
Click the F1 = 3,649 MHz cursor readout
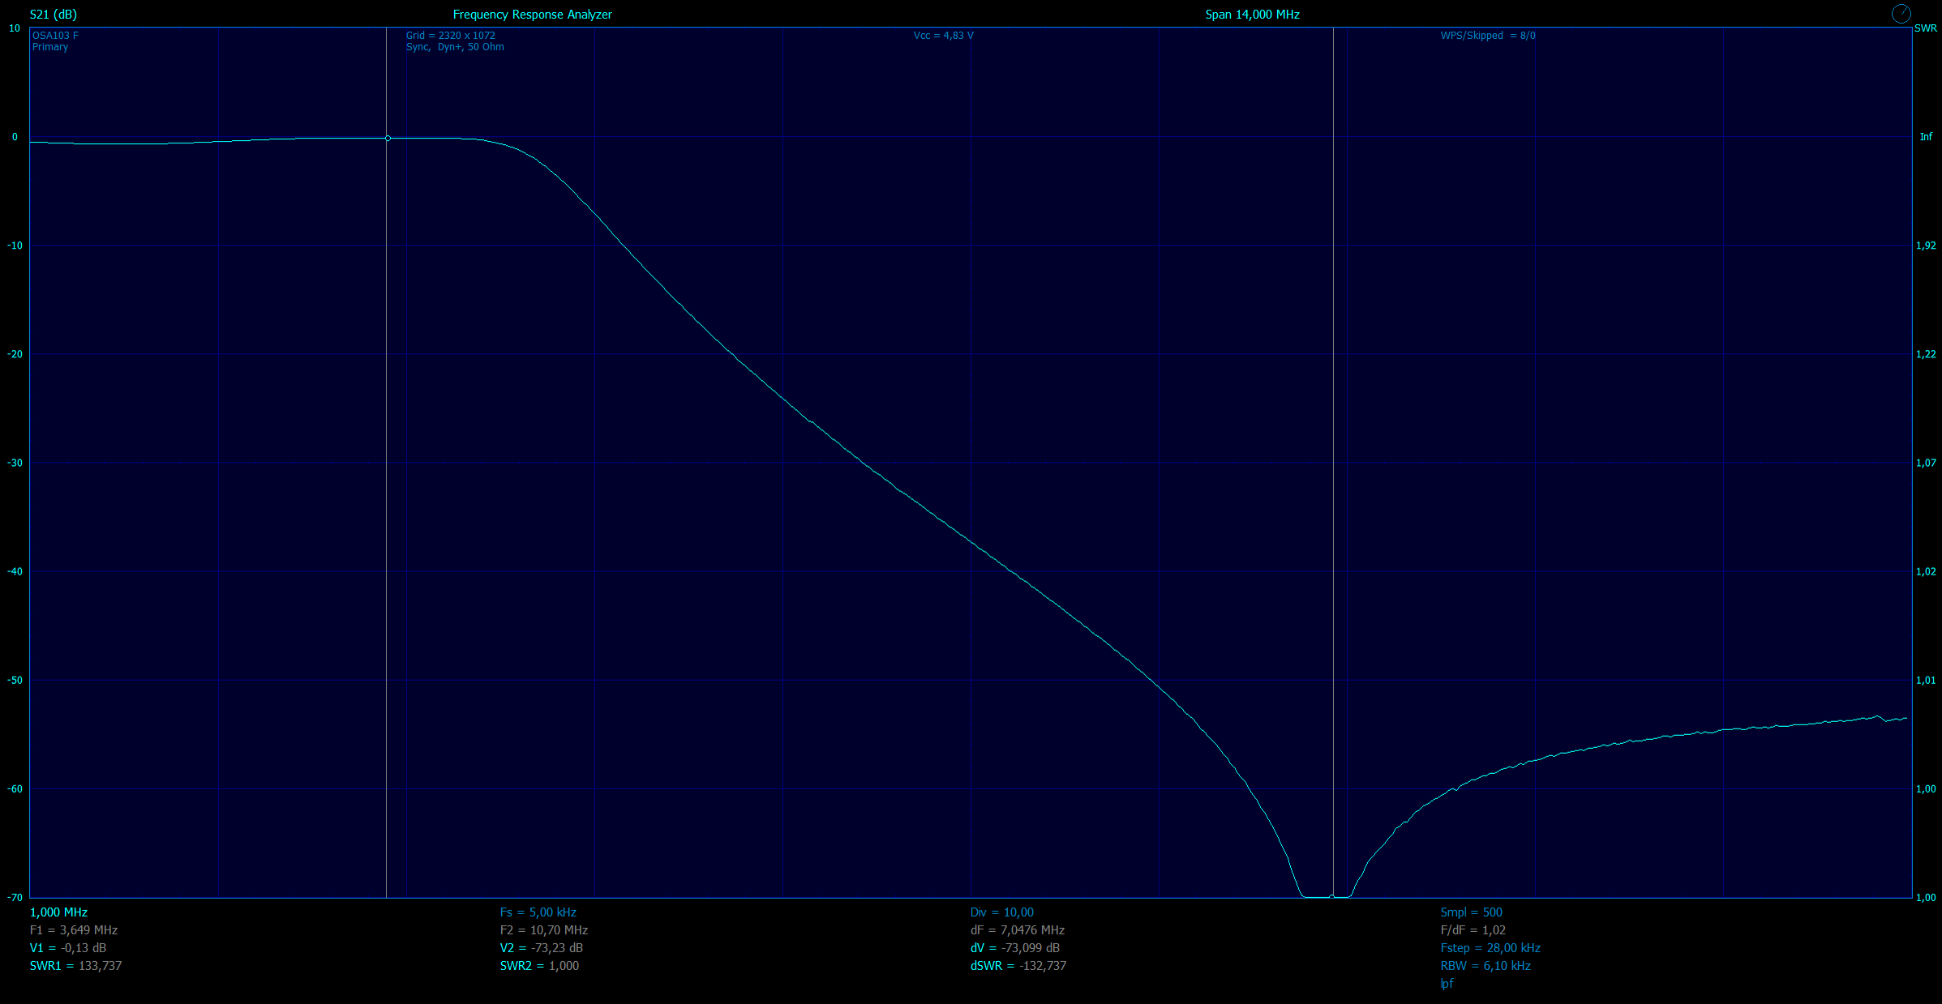click(74, 930)
